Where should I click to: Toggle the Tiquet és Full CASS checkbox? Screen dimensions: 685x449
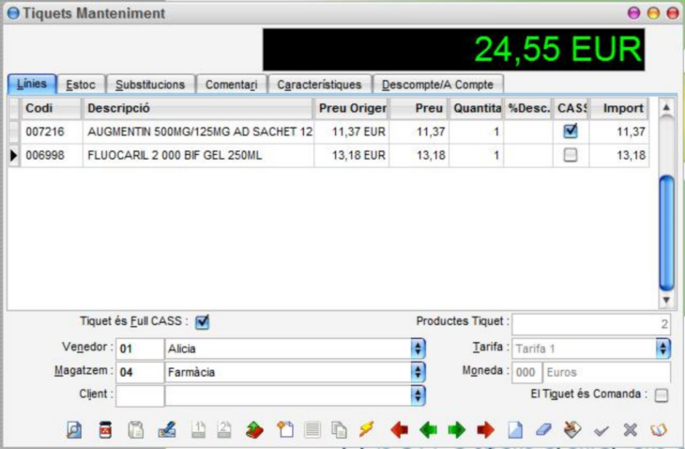point(203,322)
